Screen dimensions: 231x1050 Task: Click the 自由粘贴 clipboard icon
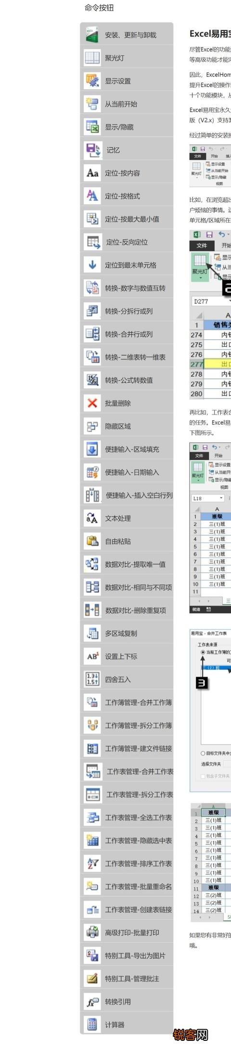pyautogui.click(x=92, y=541)
